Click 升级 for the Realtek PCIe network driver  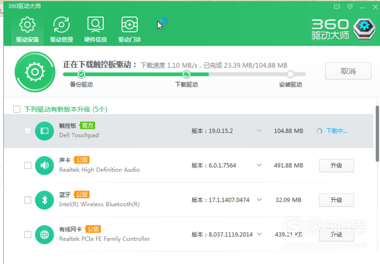[337, 235]
